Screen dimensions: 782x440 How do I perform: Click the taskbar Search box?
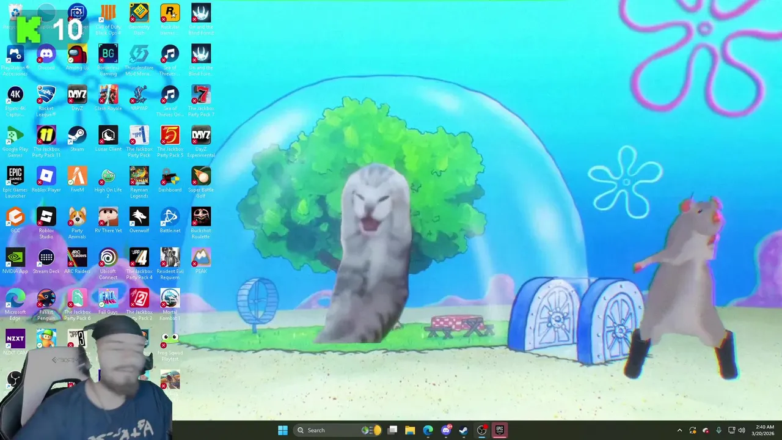(x=338, y=430)
